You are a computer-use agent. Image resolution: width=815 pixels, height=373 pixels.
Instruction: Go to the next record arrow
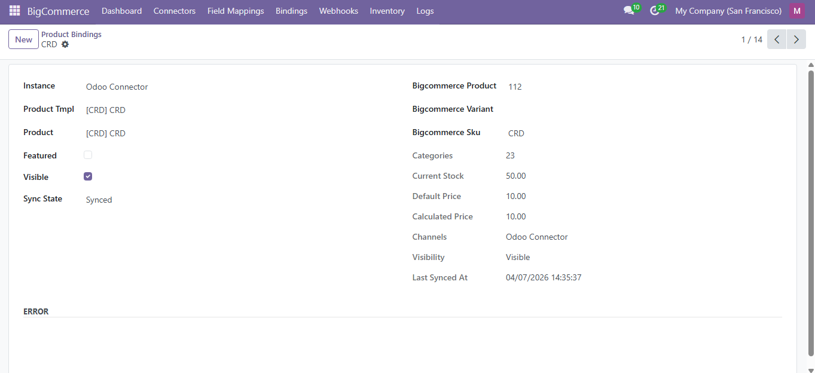(x=796, y=39)
